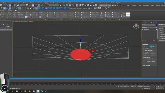This screenshot has height=93, width=165.
Task: Expand the Properties ribbon panel
Action: point(121,19)
